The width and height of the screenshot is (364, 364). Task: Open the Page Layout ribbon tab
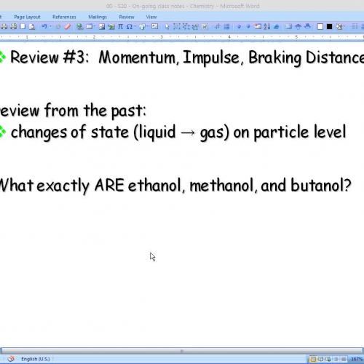pos(27,17)
